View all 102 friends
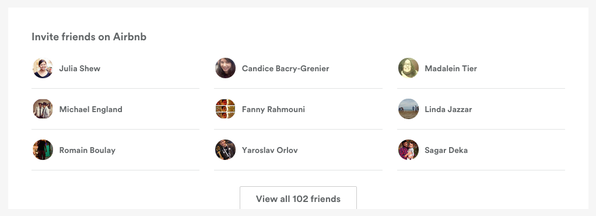 point(298,198)
